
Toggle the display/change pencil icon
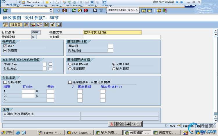pyautogui.click(x=6, y=25)
